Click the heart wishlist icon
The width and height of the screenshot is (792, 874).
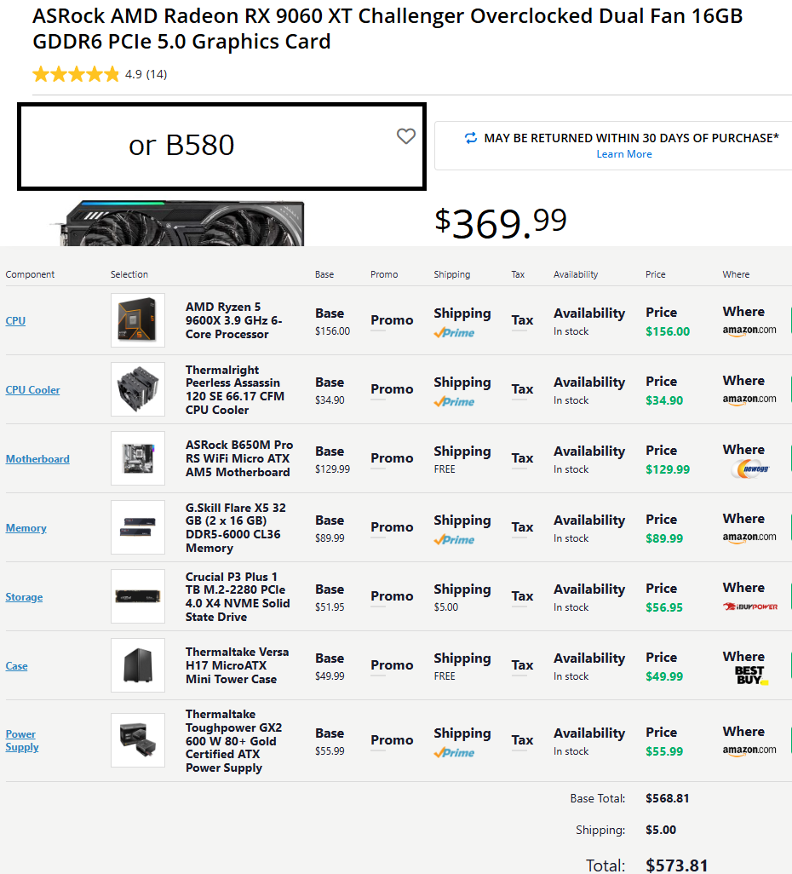(x=405, y=136)
